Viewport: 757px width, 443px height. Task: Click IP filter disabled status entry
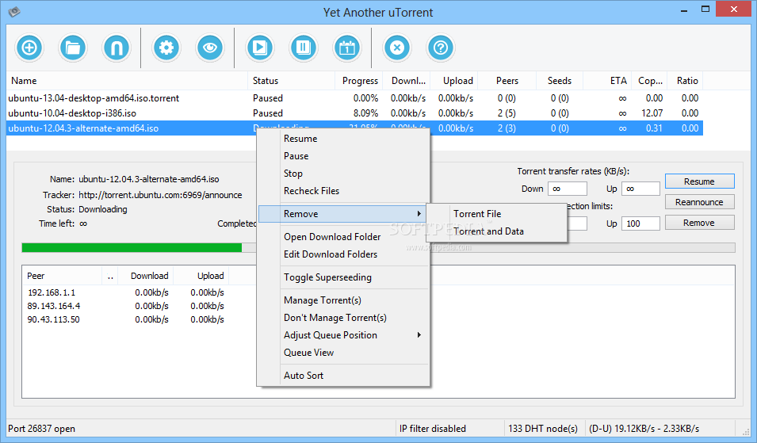(x=433, y=429)
